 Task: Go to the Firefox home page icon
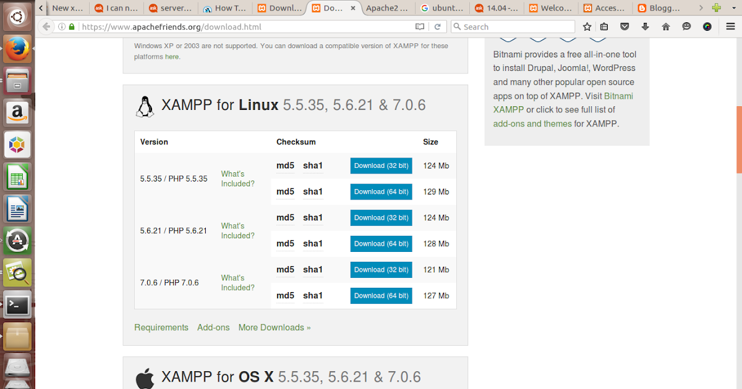(666, 27)
